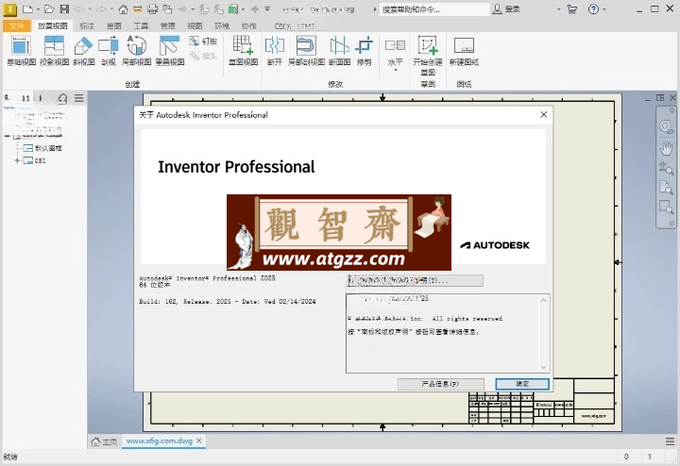Screen dimensions: 680x466
Task: Open the Undo history dropdown arrow
Action: 89,9
